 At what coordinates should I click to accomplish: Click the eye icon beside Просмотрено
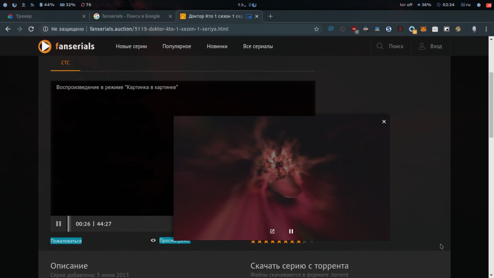153,240
